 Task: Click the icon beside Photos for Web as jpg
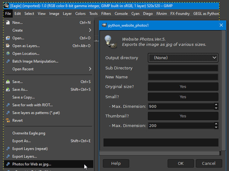[8, 164]
